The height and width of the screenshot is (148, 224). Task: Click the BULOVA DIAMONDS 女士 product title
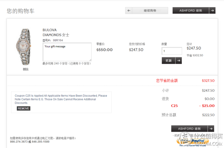coord(56,32)
